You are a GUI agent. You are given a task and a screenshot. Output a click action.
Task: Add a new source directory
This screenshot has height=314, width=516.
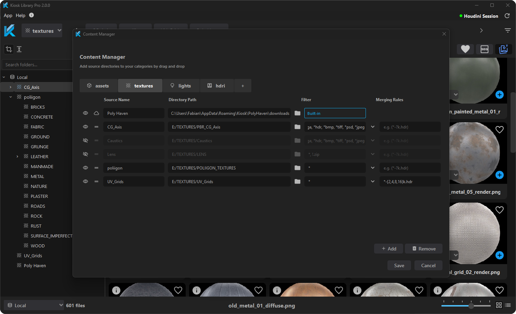click(388, 248)
